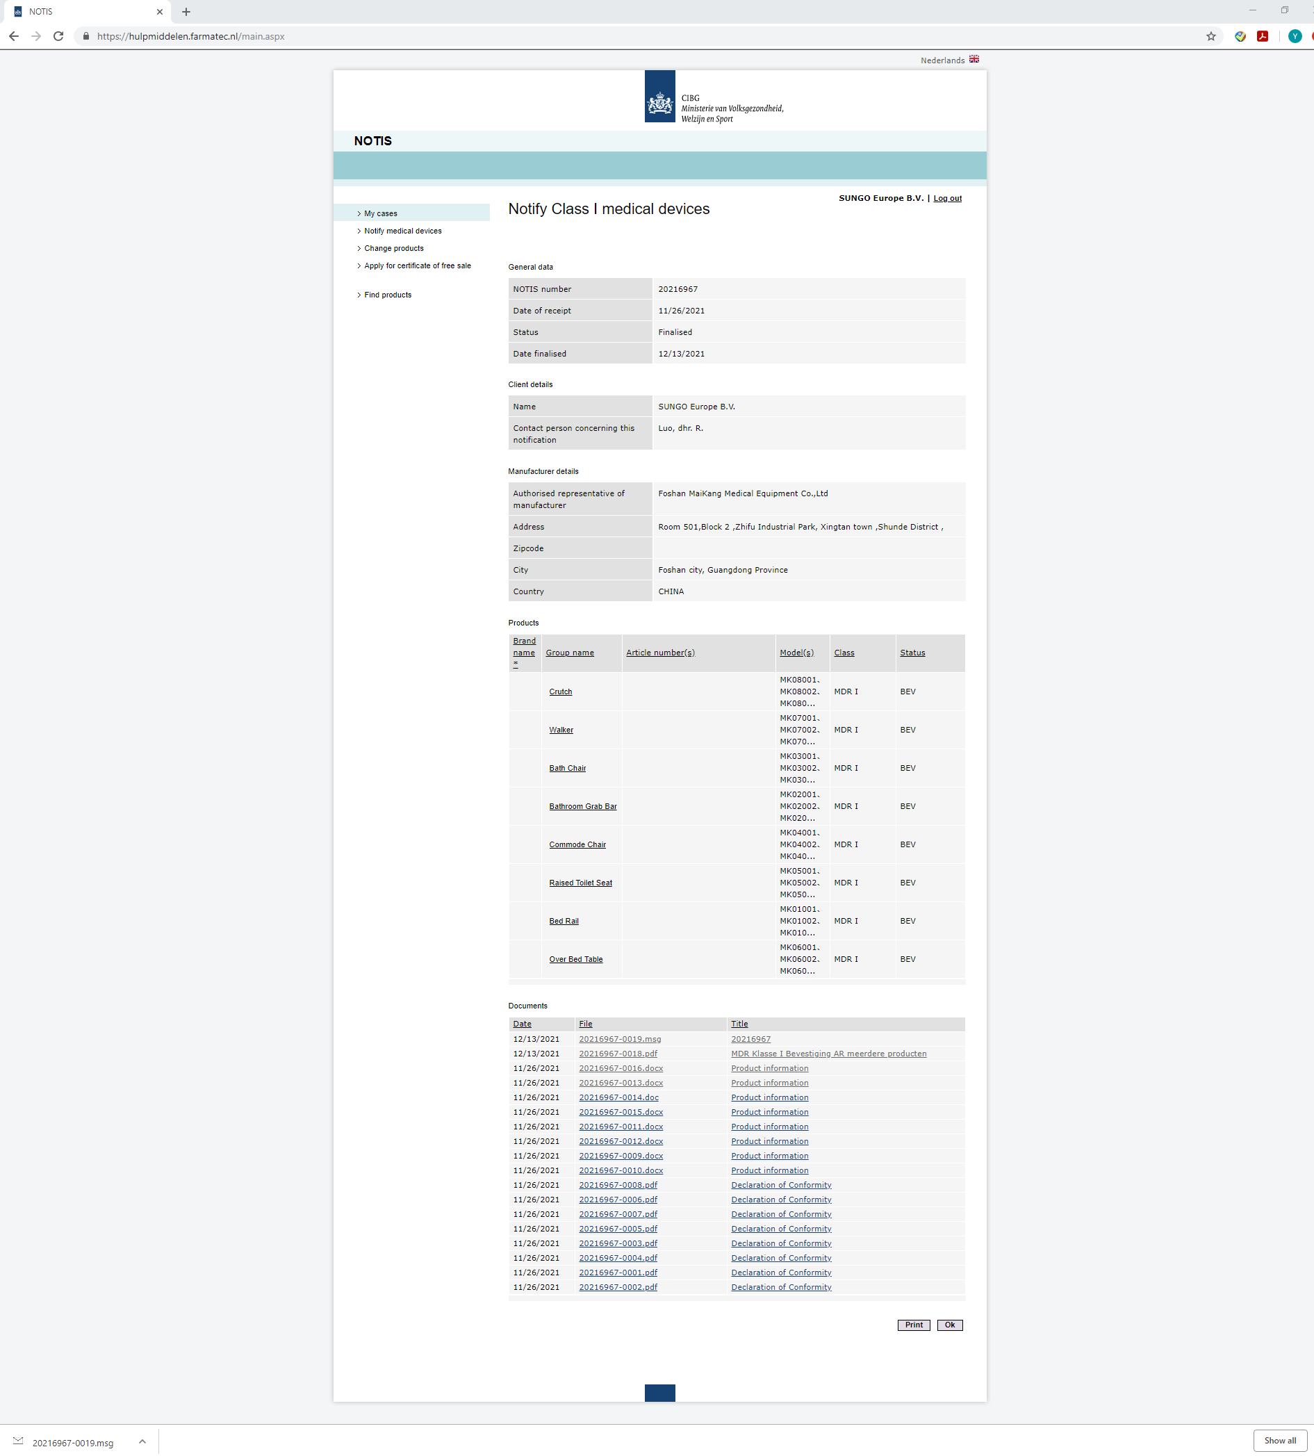This screenshot has height=1456, width=1314.
Task: Select country value CHINA
Action: click(x=671, y=591)
